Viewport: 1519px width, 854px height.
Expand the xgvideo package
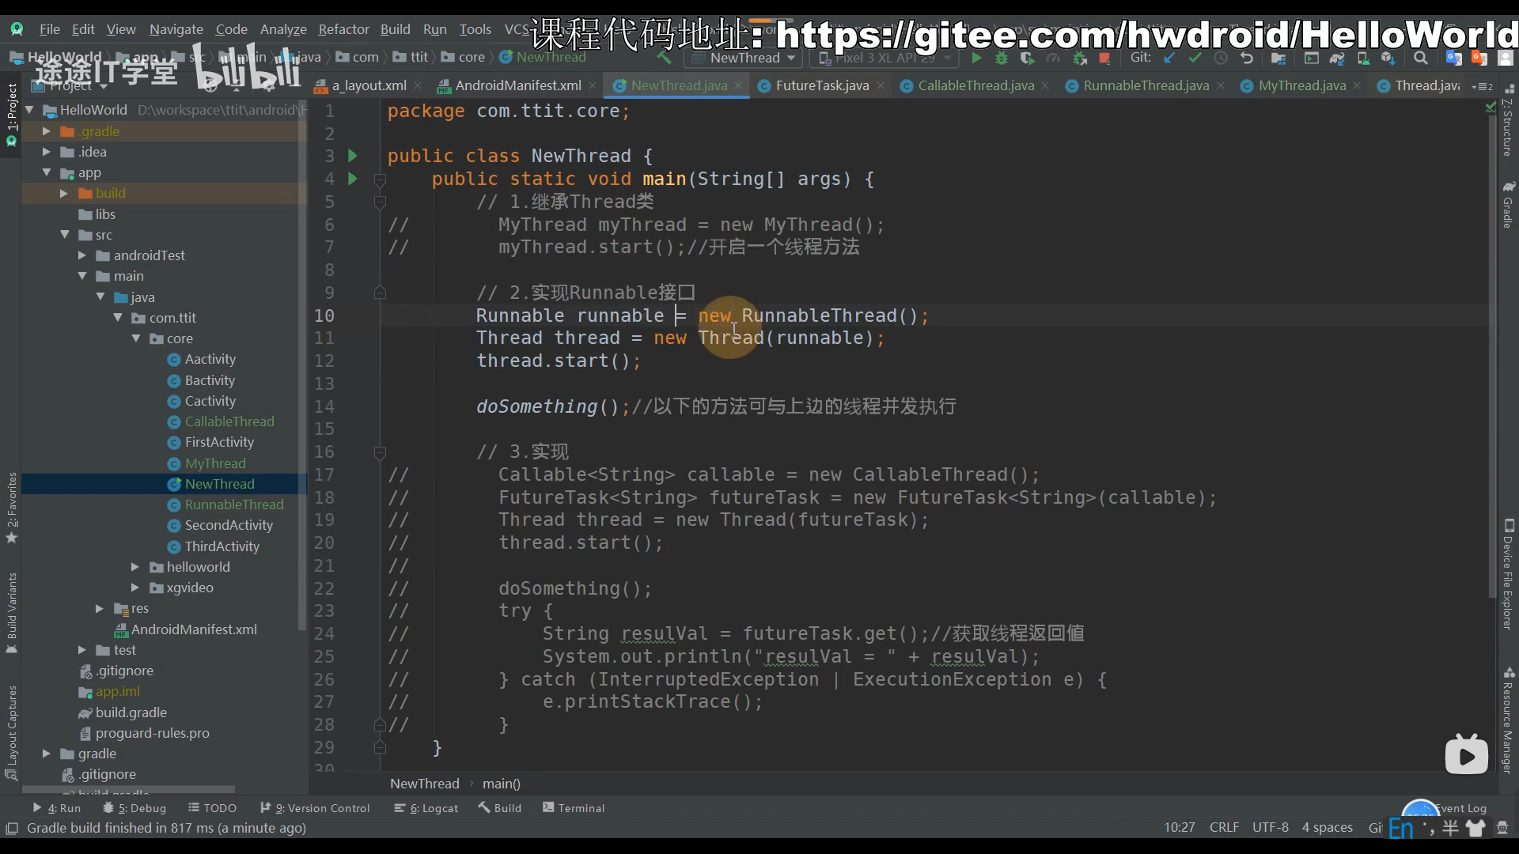pyautogui.click(x=134, y=588)
